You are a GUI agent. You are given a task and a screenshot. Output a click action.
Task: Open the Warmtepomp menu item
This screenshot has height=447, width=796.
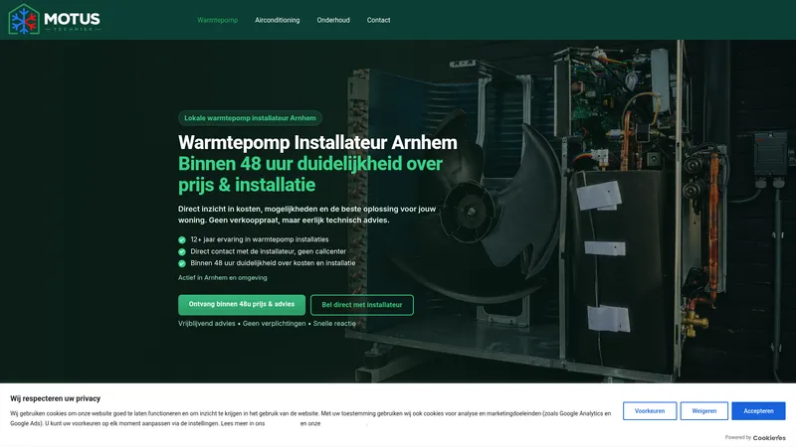pyautogui.click(x=217, y=20)
